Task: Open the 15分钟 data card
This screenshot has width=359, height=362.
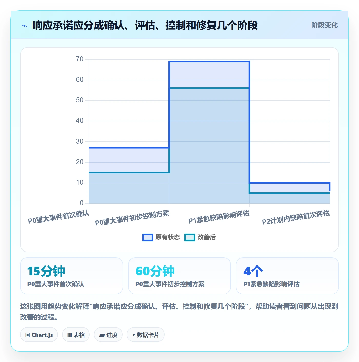Action: point(72,276)
